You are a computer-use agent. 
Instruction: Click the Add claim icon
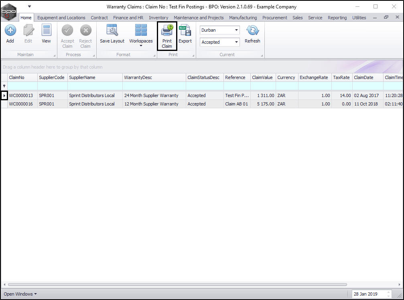click(x=10, y=30)
